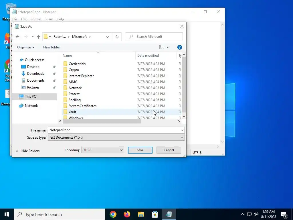The width and height of the screenshot is (293, 220).
Task: Create a New folder
Action: pyautogui.click(x=52, y=47)
